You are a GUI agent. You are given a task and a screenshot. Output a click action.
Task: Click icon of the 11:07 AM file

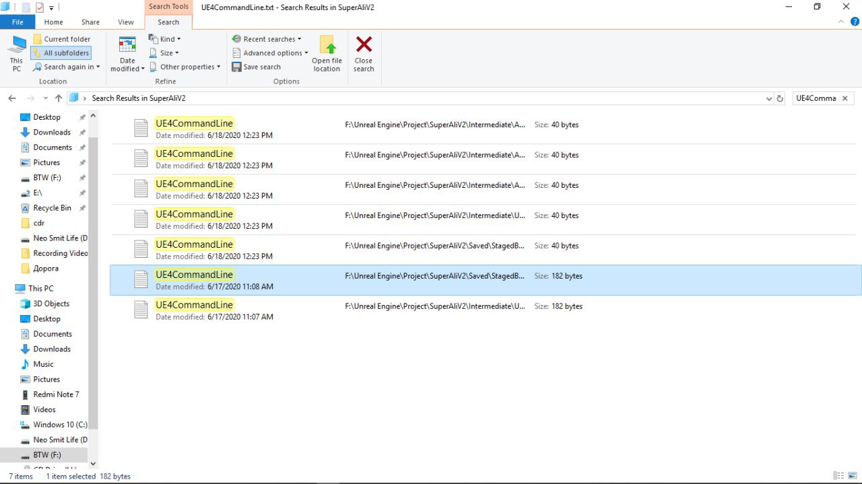point(141,310)
